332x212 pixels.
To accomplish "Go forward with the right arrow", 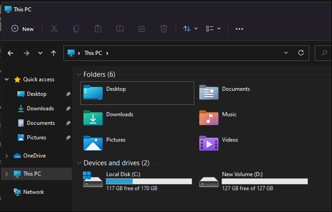I will pos(26,53).
